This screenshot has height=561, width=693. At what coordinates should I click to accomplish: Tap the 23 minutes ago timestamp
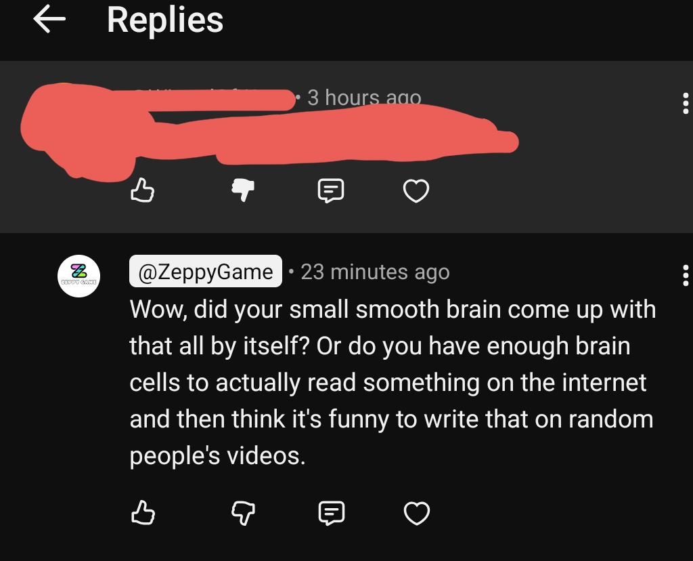(x=375, y=272)
